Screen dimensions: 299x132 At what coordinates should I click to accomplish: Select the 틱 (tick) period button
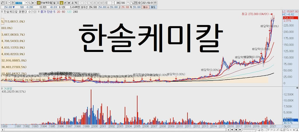click(x=76, y=3)
